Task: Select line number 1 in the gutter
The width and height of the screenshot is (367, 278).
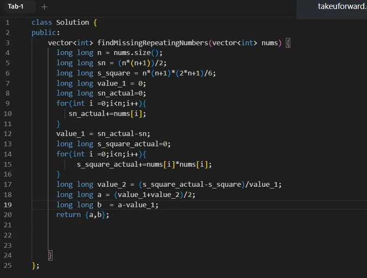Action: [x=8, y=23]
